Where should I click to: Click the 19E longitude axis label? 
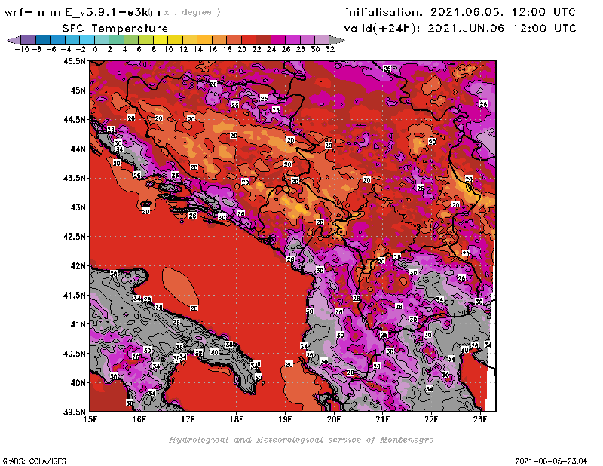point(286,419)
